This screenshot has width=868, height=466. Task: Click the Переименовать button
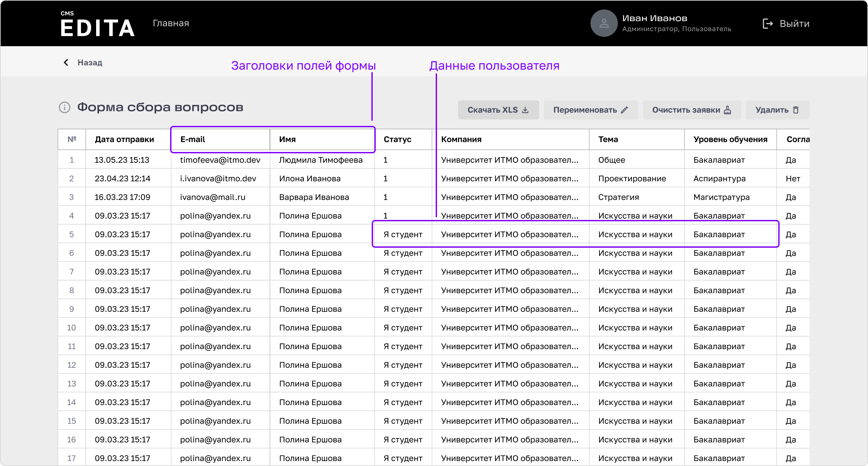coord(590,110)
